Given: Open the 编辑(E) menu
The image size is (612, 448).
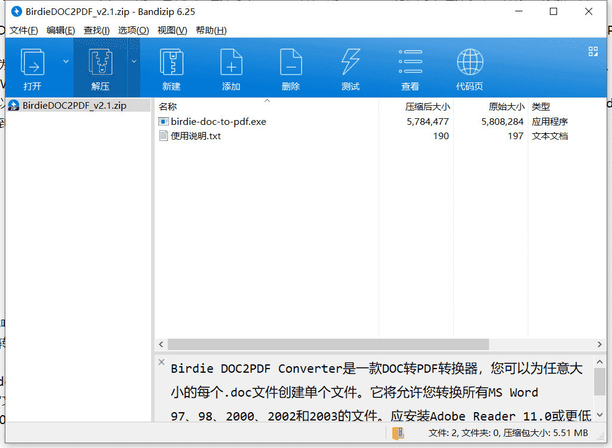Looking at the screenshot, I should click(x=60, y=30).
